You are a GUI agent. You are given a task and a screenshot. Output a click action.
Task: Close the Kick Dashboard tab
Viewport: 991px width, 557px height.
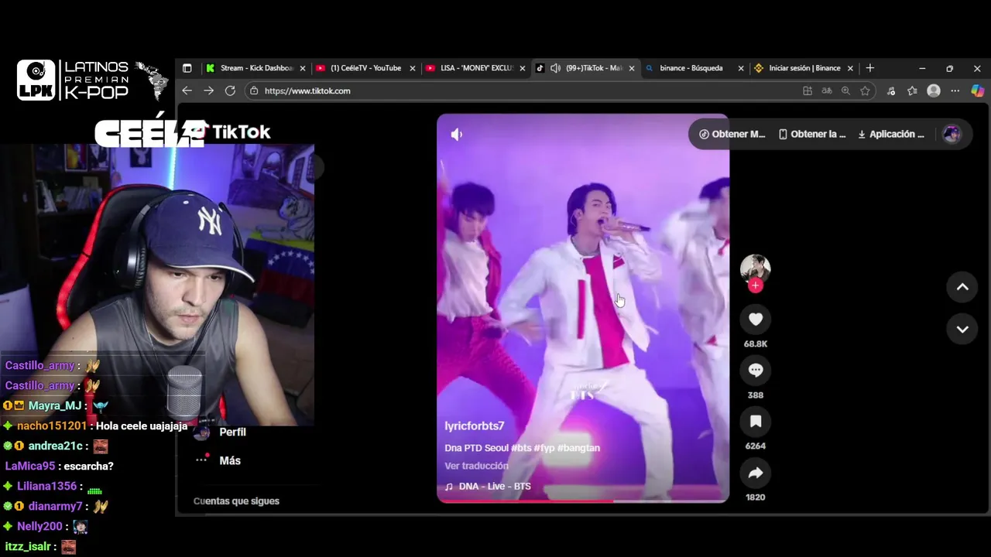pyautogui.click(x=302, y=68)
